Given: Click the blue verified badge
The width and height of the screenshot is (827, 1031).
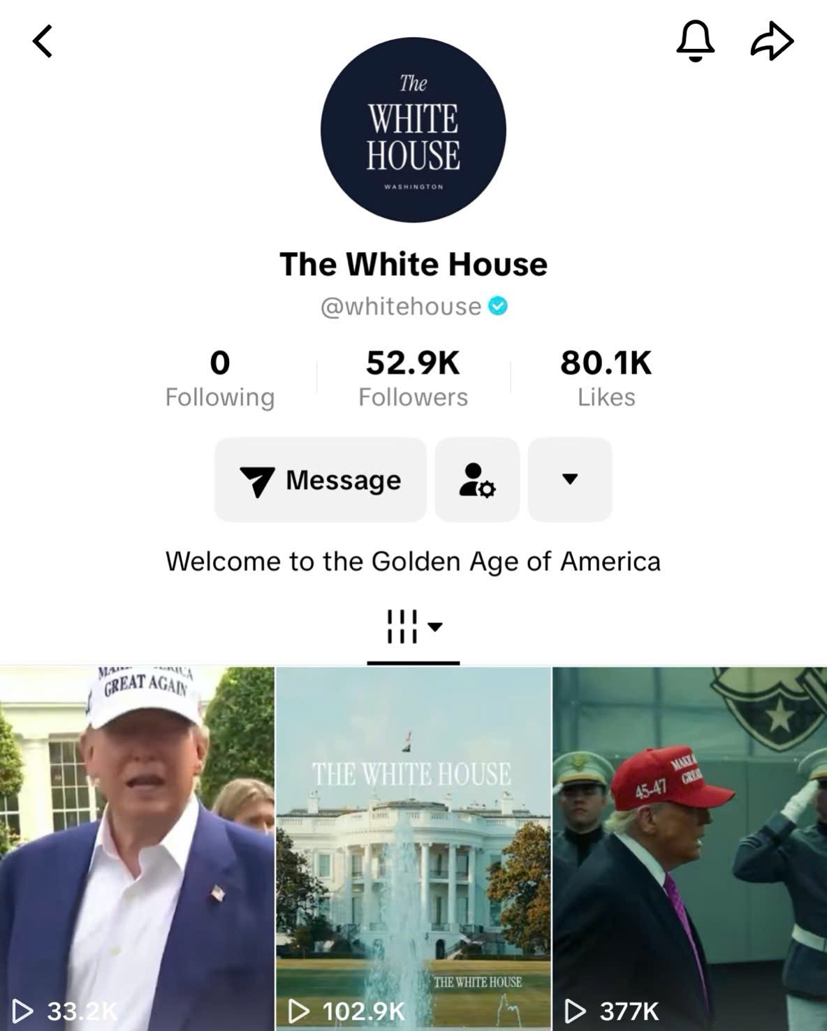Looking at the screenshot, I should point(498,306).
